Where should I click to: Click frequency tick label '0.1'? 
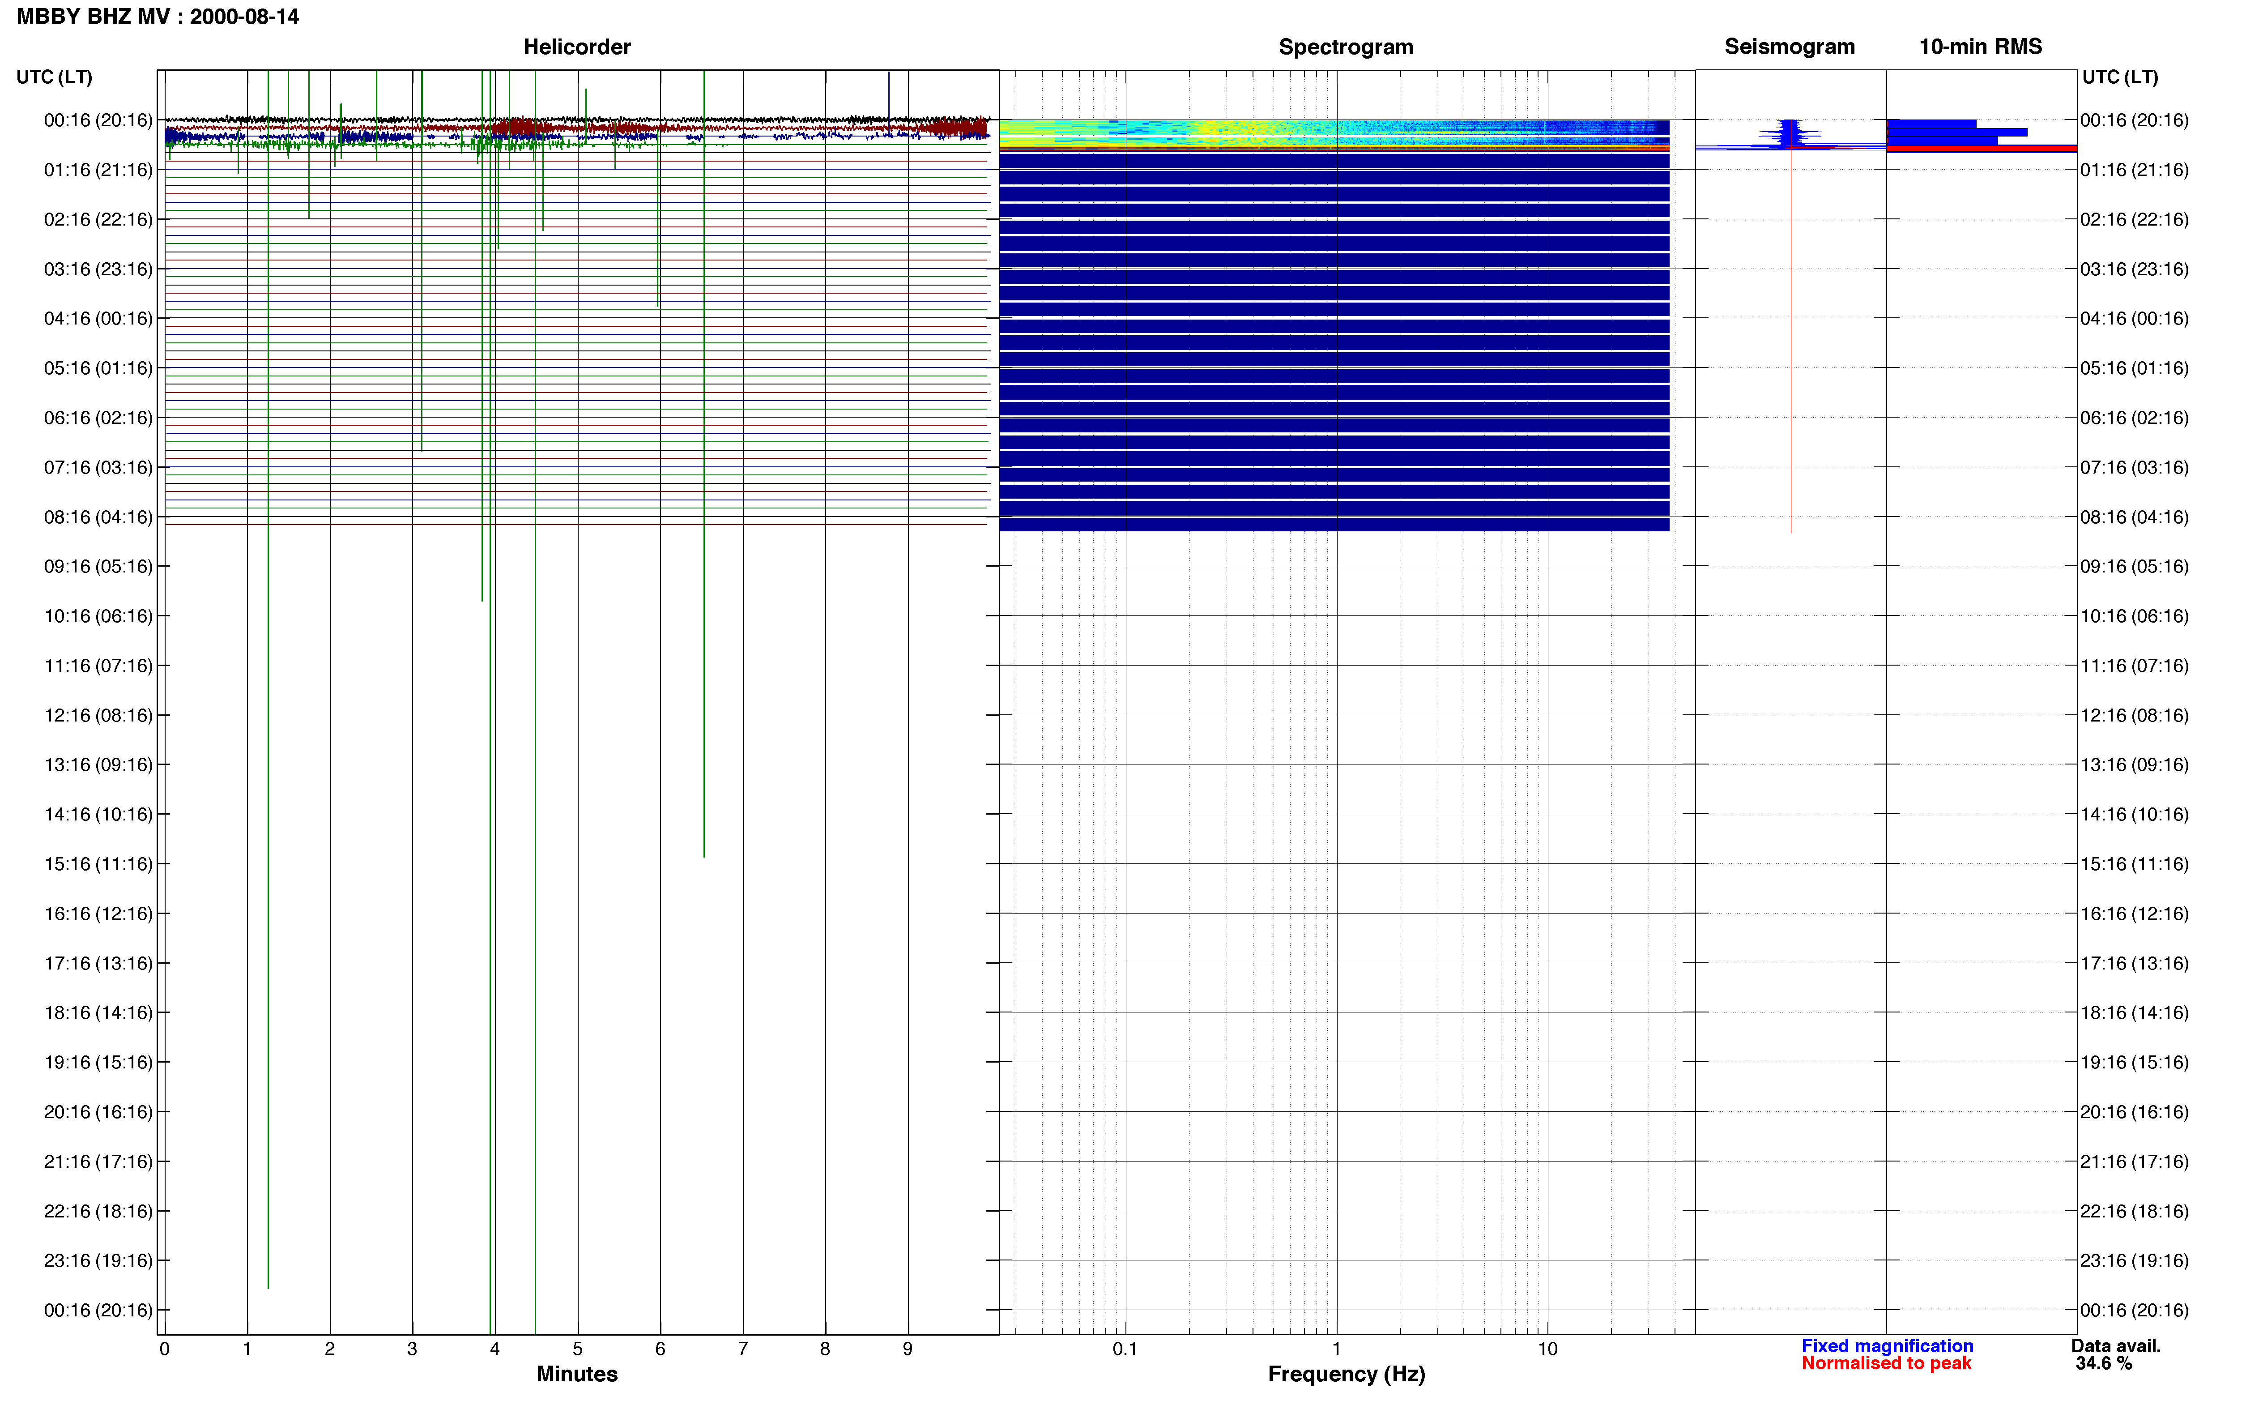coord(1125,1349)
